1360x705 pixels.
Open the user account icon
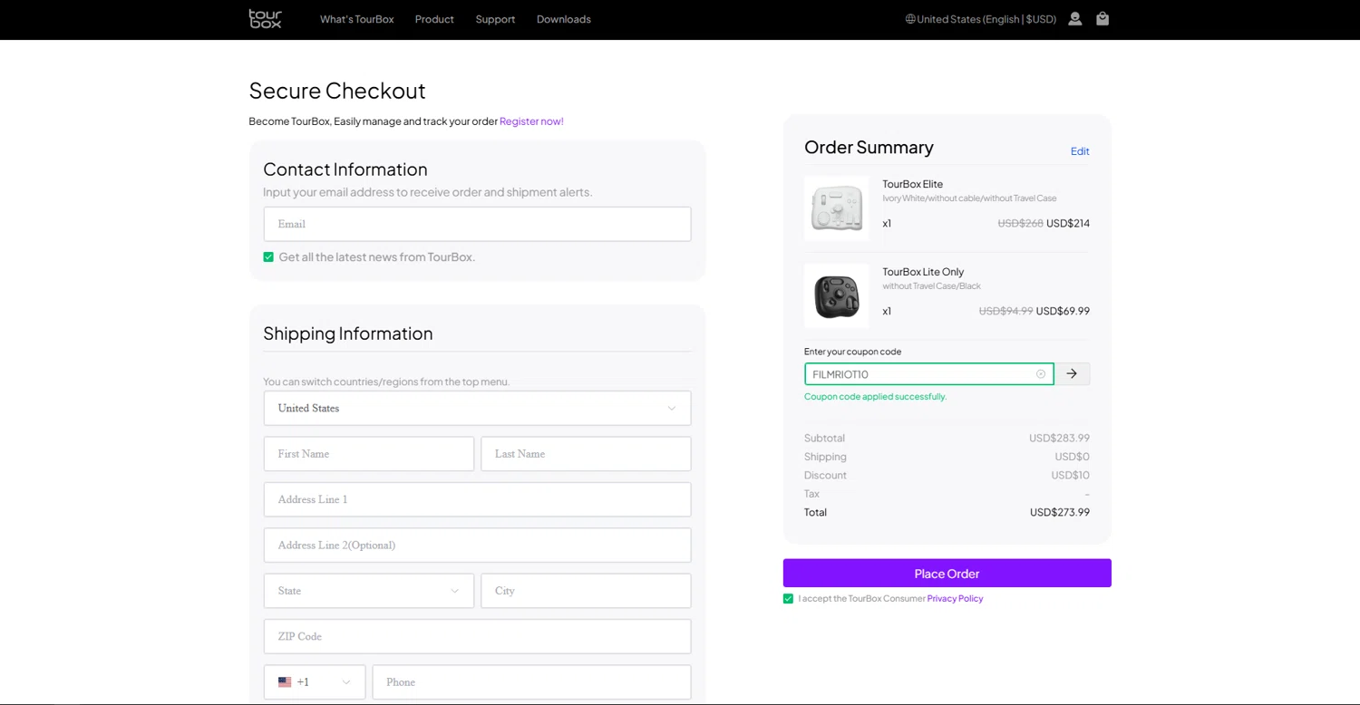pyautogui.click(x=1074, y=18)
